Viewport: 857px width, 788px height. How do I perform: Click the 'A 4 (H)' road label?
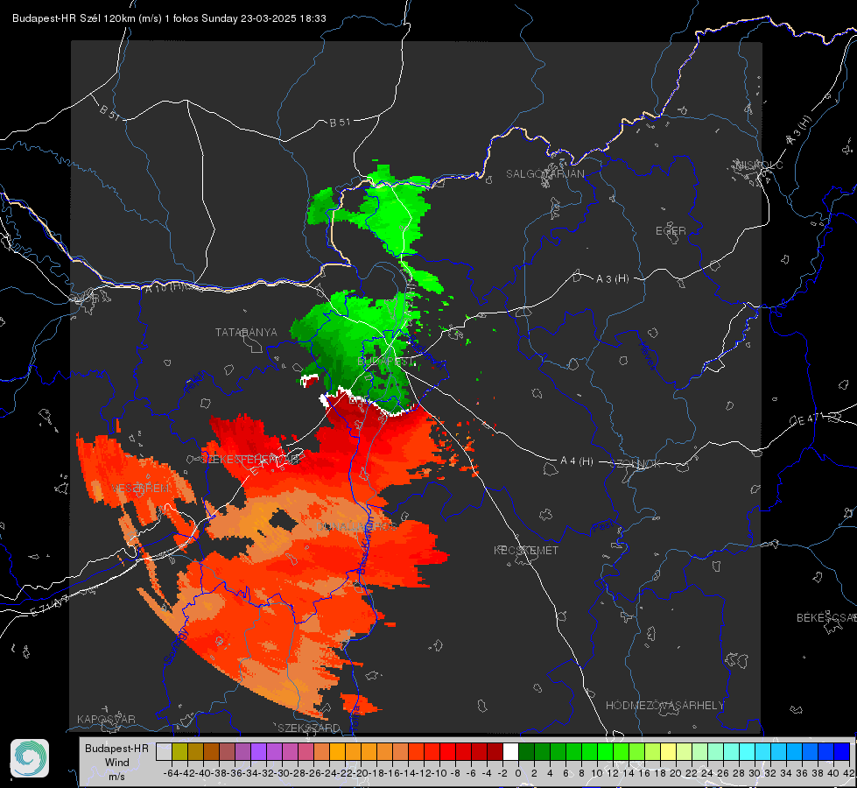(577, 461)
